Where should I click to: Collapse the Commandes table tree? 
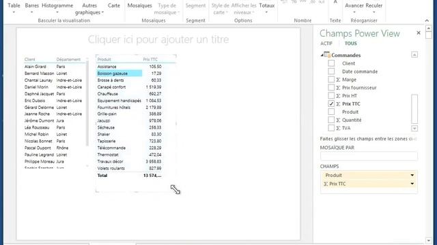(322, 55)
